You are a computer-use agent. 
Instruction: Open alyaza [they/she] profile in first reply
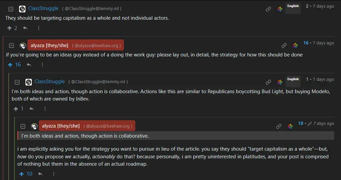pyautogui.click(x=49, y=45)
